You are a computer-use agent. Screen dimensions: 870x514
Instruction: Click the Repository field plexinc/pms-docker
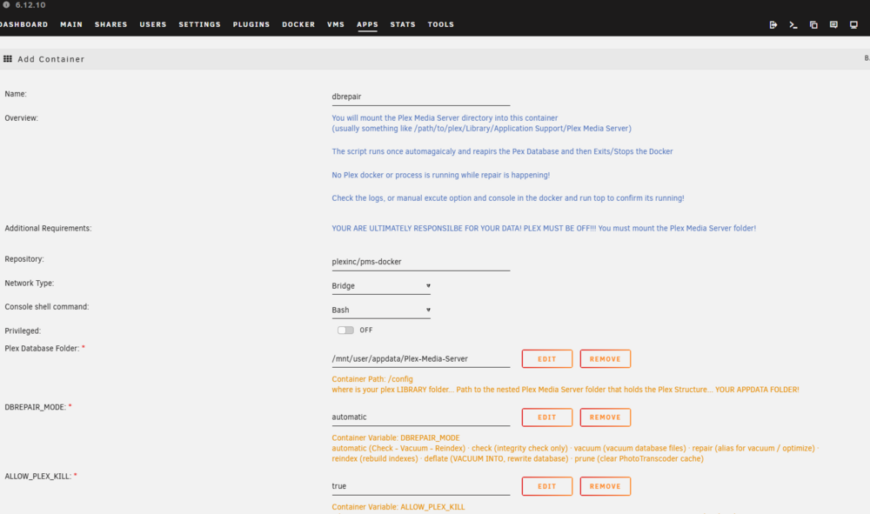[420, 262]
